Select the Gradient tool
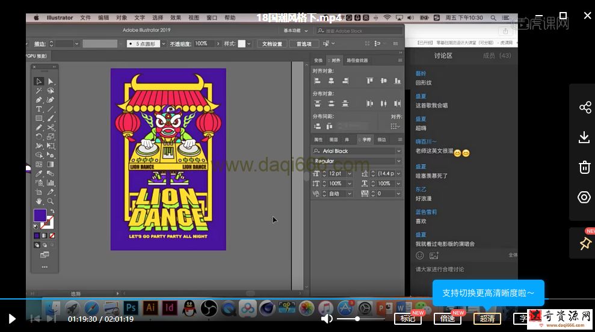Image resolution: width=595 pixels, height=332 pixels. coord(51,164)
